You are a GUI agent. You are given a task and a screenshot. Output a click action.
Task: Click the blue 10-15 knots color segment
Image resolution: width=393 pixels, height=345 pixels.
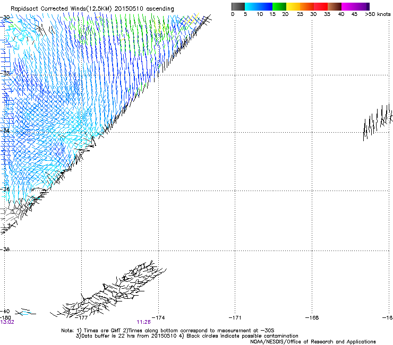(x=265, y=6)
